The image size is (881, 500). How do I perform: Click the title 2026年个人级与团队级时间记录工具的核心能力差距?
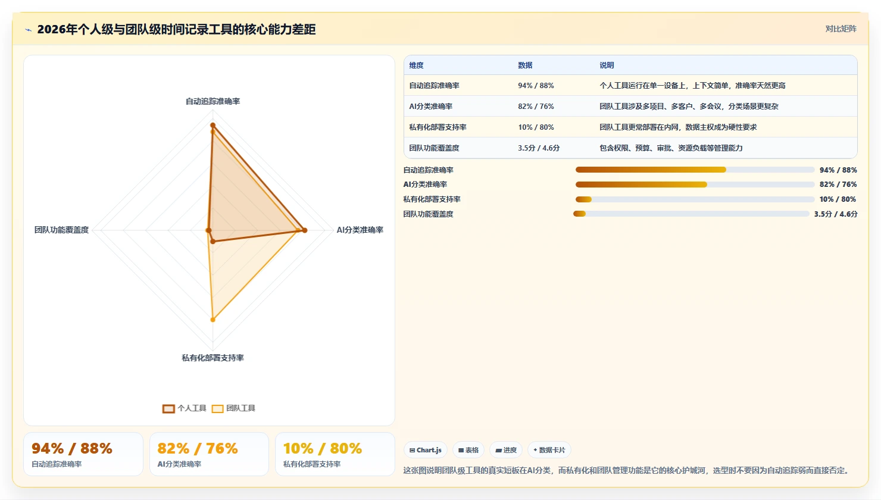176,29
